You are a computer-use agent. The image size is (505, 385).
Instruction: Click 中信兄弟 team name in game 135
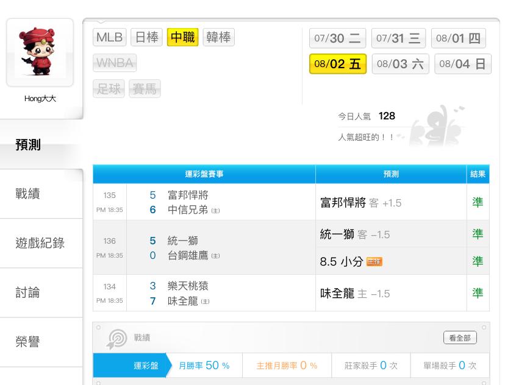tap(188, 210)
